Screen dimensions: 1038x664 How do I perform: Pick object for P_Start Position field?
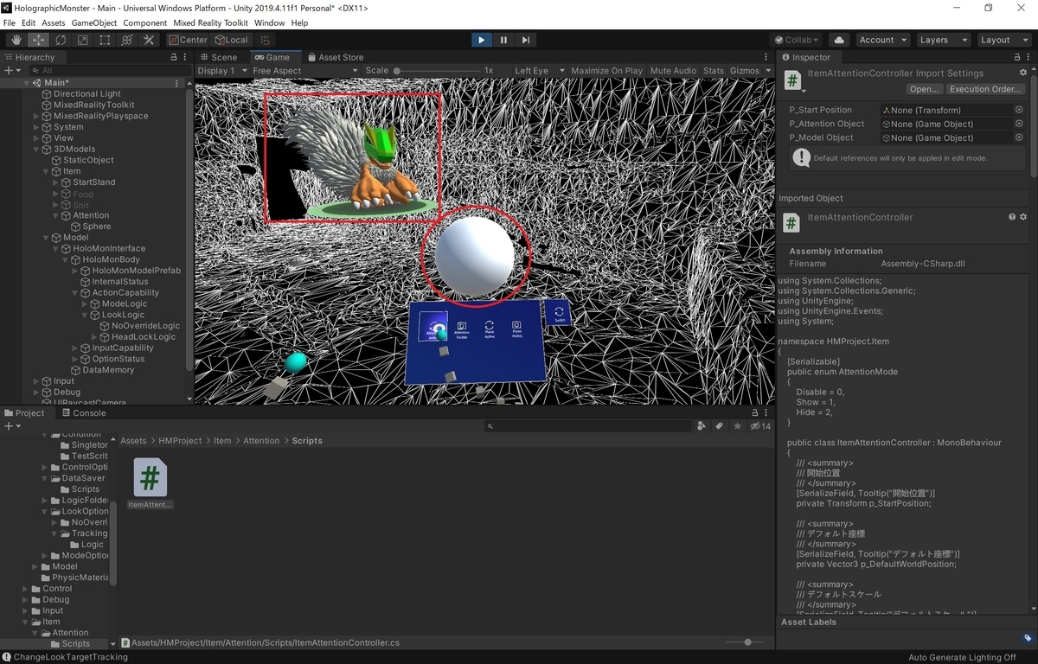tap(1019, 110)
